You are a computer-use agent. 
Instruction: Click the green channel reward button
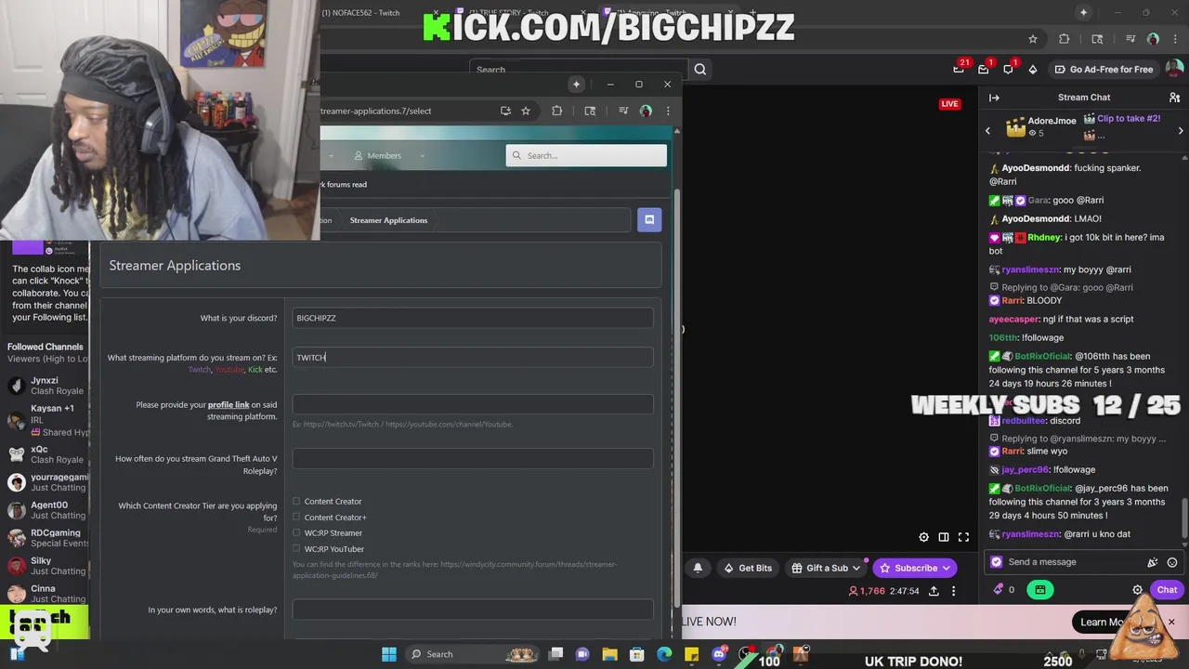coord(1039,589)
